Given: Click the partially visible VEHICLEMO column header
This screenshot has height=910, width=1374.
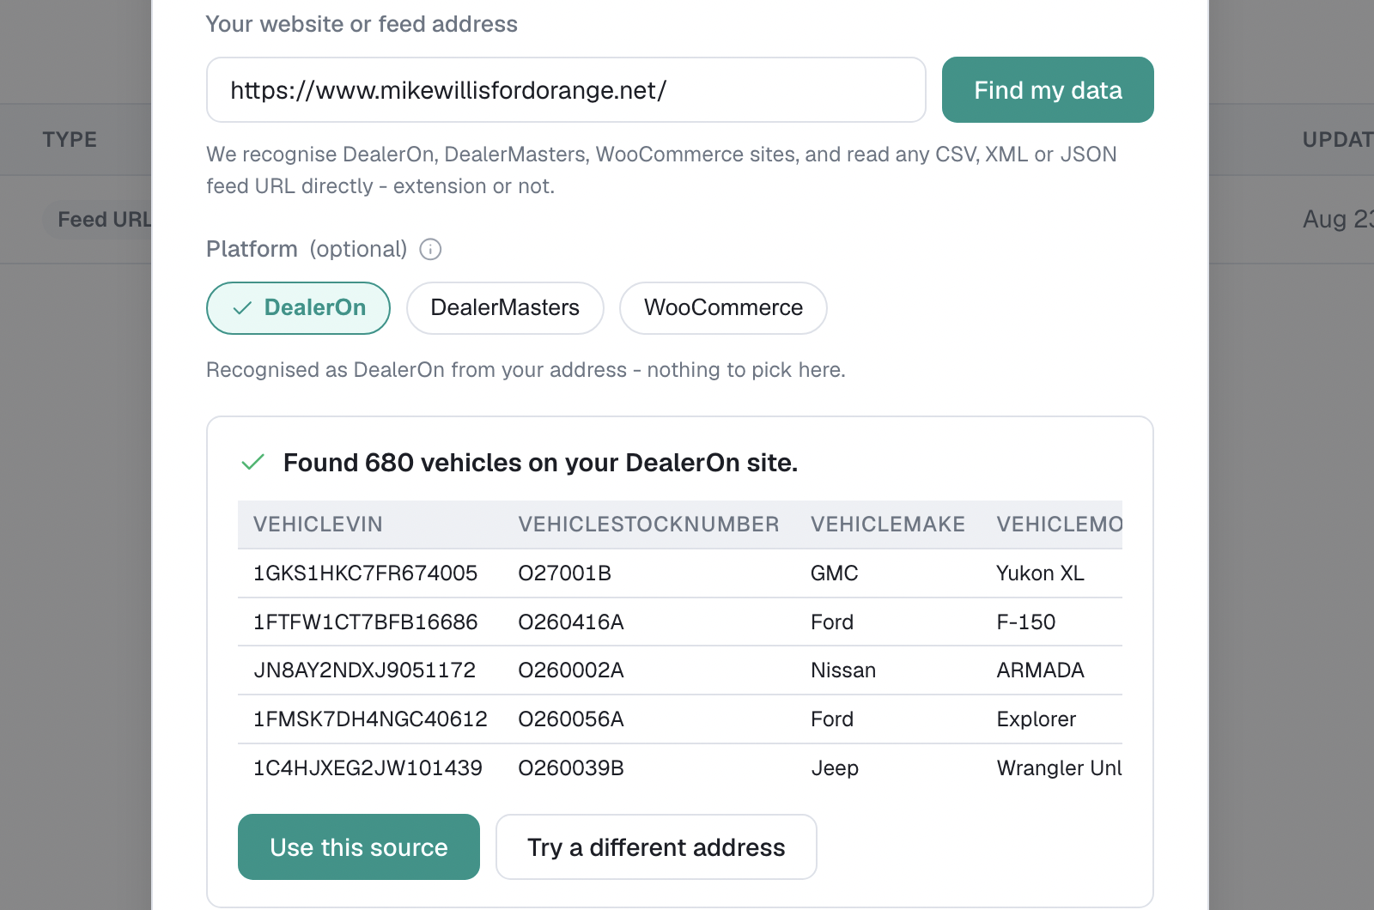Looking at the screenshot, I should click(1059, 525).
